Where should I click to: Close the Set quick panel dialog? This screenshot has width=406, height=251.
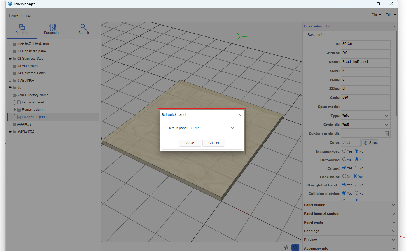point(239,115)
